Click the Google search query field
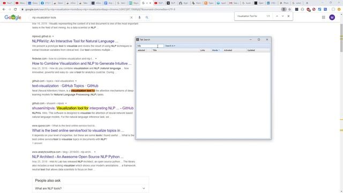Viewport: 343px width, 193px height. pyautogui.click(x=80, y=18)
